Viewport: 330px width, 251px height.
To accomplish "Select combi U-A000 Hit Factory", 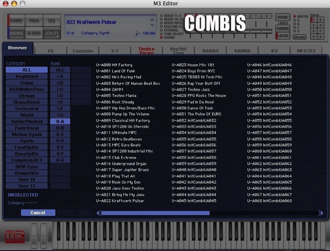I will [x=114, y=65].
